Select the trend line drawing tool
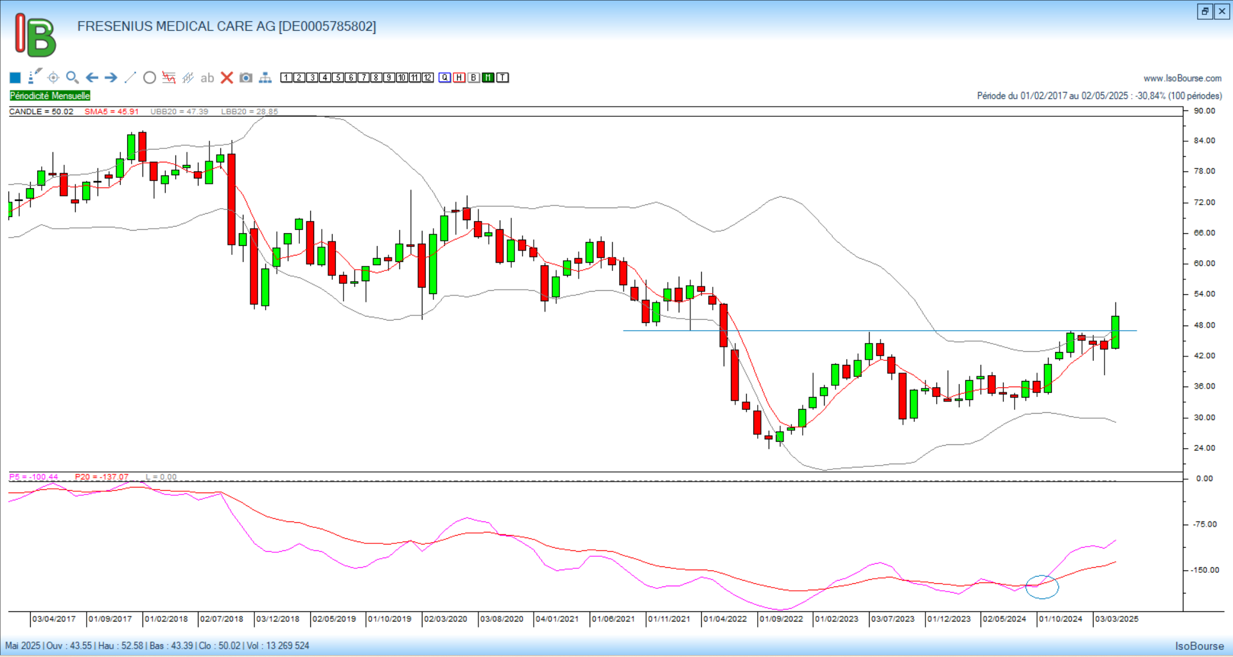This screenshot has width=1233, height=657. click(130, 78)
